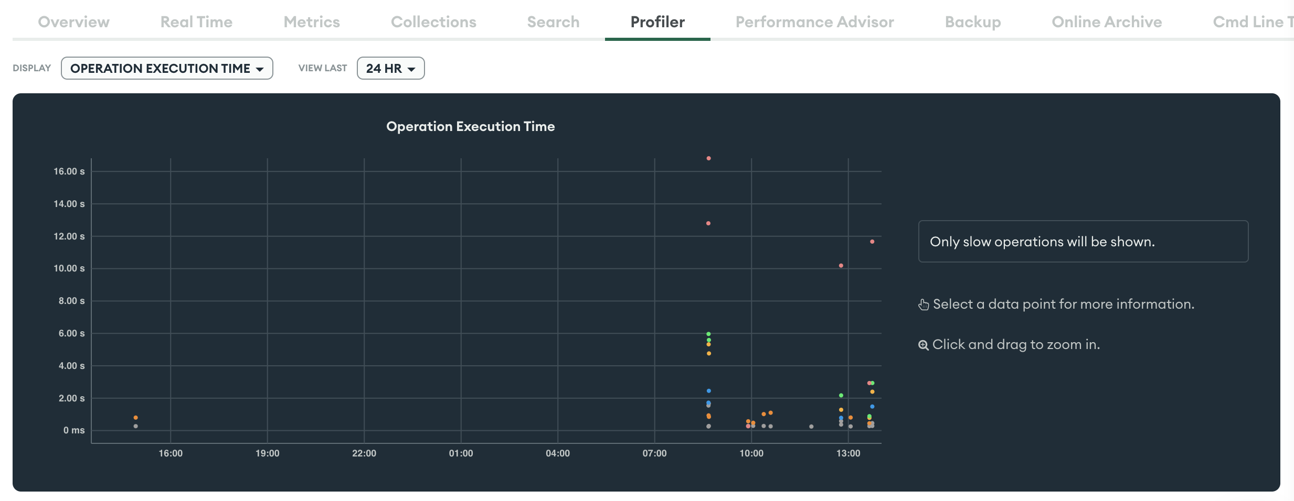Click the pink data point just above 12 s
The width and height of the screenshot is (1294, 501).
tap(708, 223)
